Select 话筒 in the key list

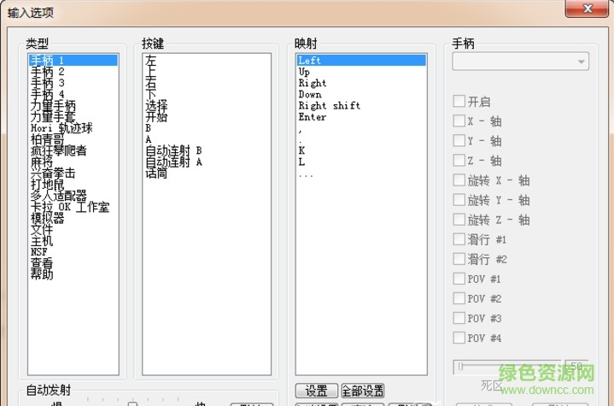(156, 173)
